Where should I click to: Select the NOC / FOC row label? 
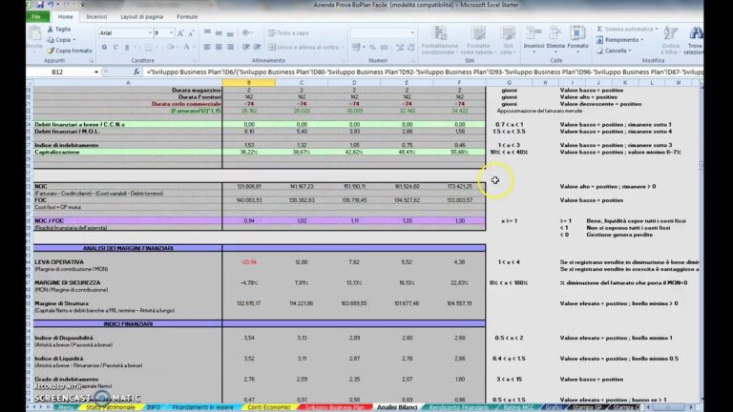point(49,220)
